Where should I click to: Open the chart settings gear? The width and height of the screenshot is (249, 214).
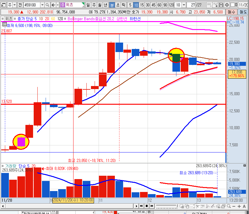click(x=227, y=5)
